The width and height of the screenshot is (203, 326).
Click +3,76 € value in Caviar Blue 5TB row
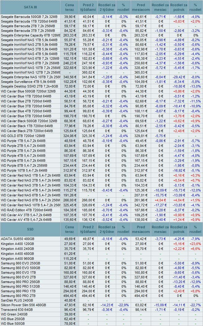click(179, 116)
